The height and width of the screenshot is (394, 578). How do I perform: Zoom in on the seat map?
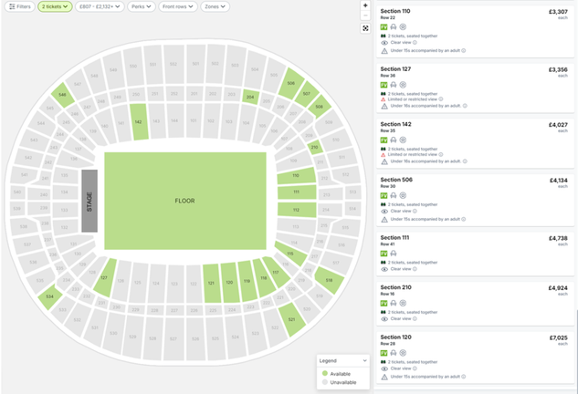(365, 5)
